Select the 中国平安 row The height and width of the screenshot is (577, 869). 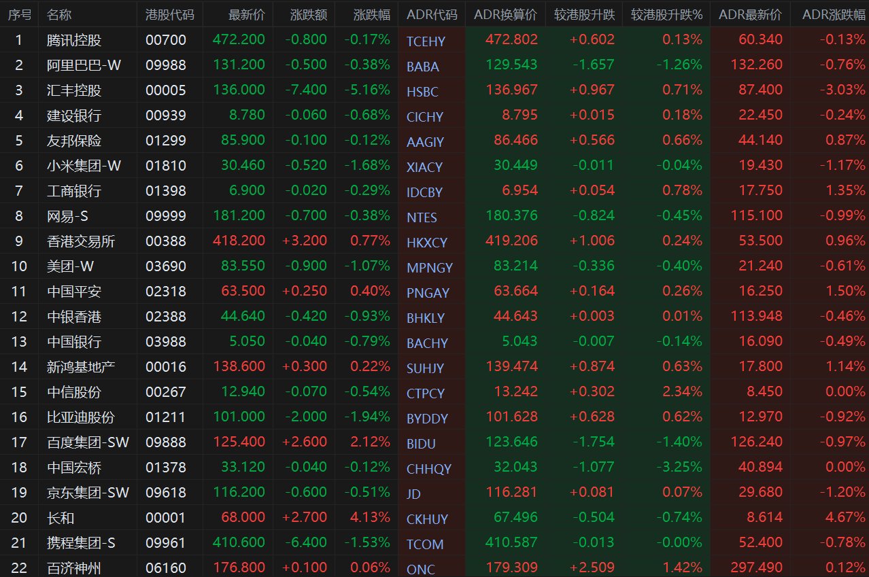pyautogui.click(x=434, y=292)
